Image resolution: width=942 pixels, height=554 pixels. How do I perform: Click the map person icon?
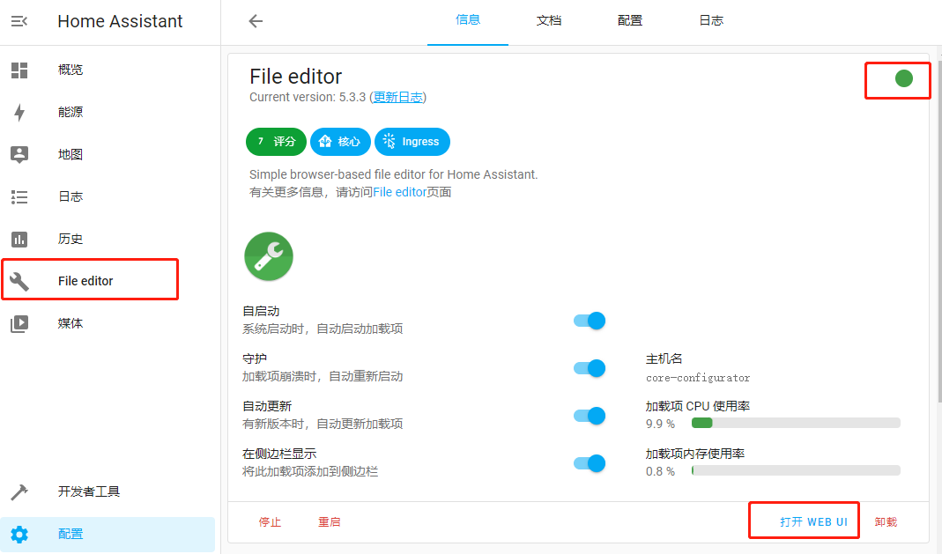tap(19, 154)
